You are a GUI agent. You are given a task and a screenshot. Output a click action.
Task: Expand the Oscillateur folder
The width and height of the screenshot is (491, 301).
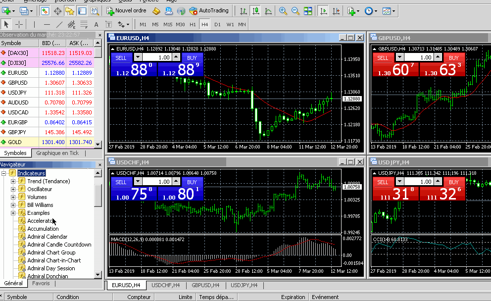pyautogui.click(x=13, y=189)
